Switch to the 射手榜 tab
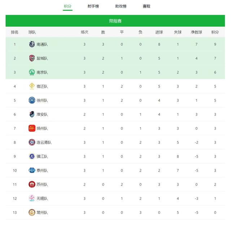The width and height of the screenshot is (231, 225). pos(93,7)
